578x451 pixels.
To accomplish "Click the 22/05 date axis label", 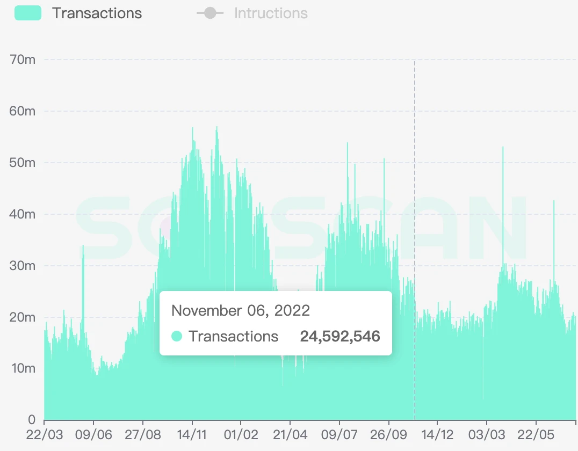I will [536, 434].
